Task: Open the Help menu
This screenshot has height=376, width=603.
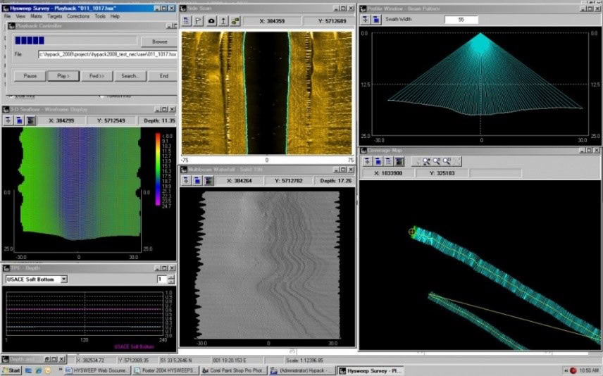Action: [x=115, y=16]
